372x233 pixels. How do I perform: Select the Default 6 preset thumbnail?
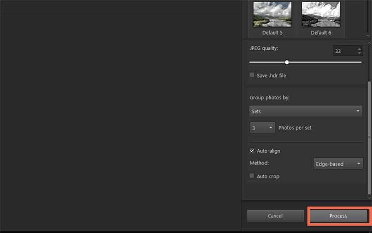pyautogui.click(x=321, y=14)
